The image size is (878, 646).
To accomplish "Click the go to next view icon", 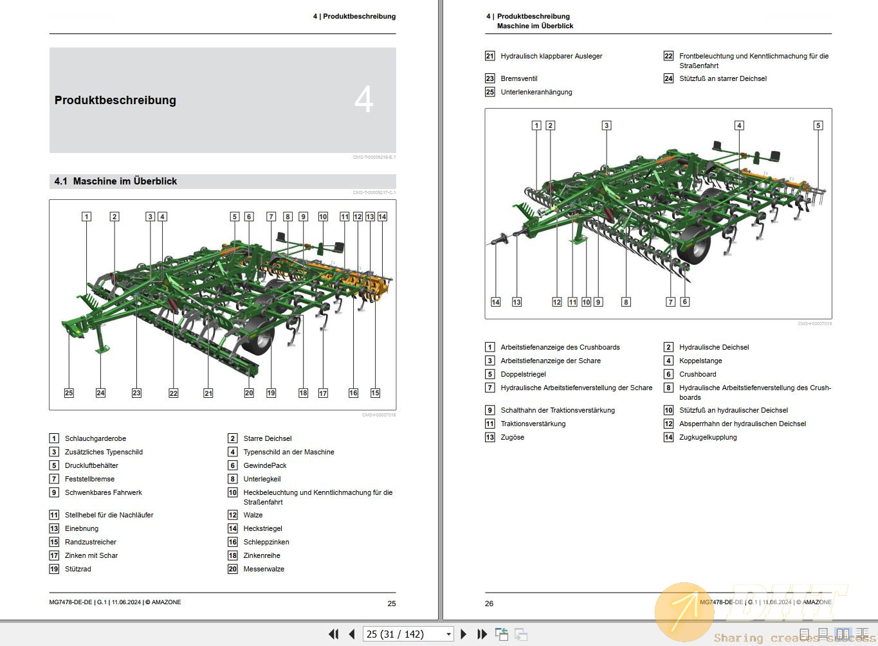I will click(x=521, y=634).
